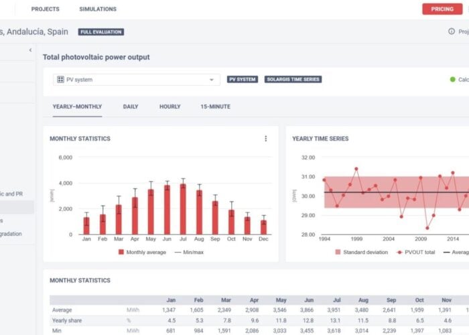Toggle the Monthly average legend series
This screenshot has height=335, width=469.
point(141,252)
